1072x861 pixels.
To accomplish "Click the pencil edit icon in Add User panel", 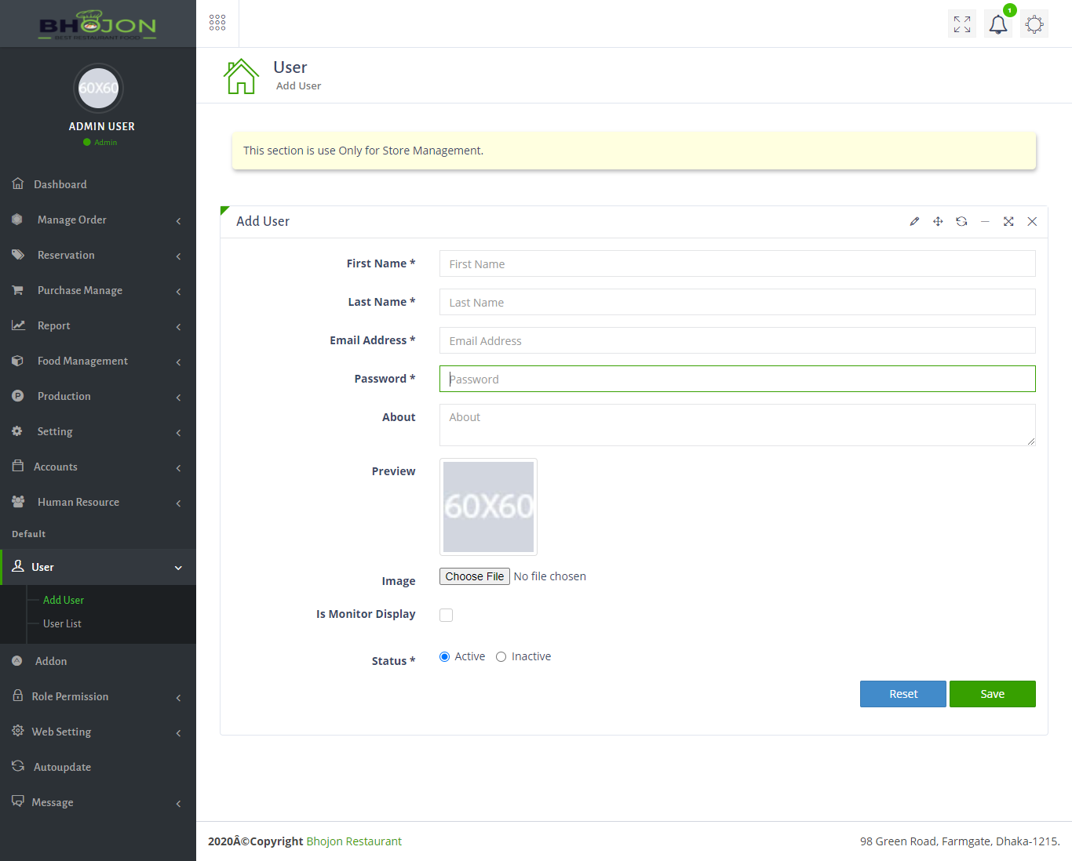I will [914, 222].
